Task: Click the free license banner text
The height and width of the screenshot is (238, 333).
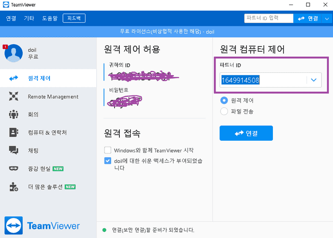Action: click(x=167, y=32)
